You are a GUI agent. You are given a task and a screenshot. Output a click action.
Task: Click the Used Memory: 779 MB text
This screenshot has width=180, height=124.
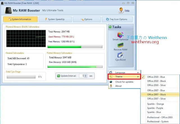pos(61,37)
